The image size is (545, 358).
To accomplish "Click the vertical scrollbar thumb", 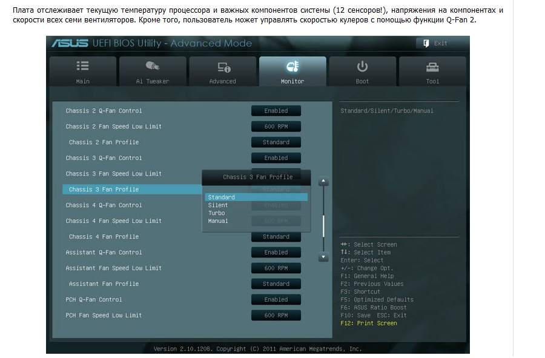I will 323,225.
